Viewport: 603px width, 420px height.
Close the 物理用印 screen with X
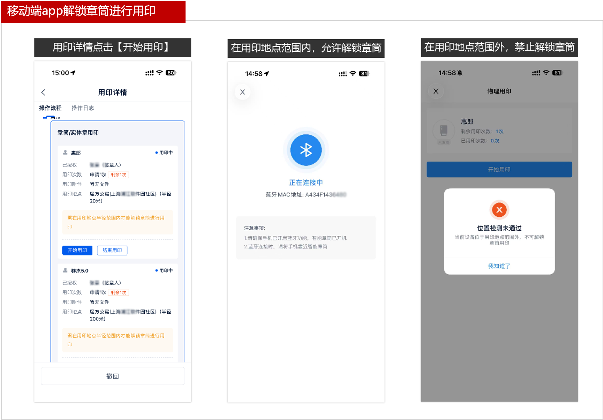coord(436,91)
